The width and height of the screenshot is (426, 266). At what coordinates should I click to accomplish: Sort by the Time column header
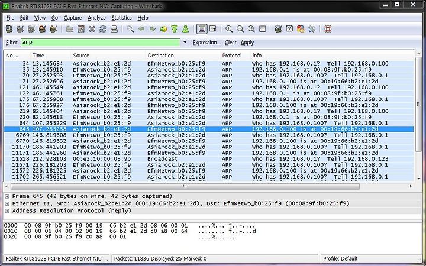(x=50, y=56)
